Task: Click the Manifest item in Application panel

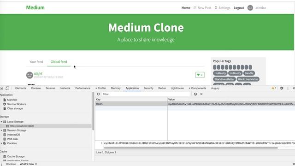Action: (x=12, y=100)
